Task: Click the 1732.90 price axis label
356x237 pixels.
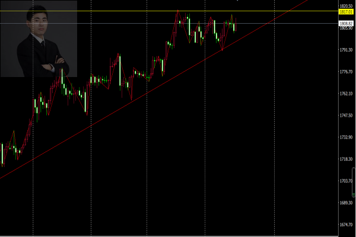Action: click(x=346, y=137)
